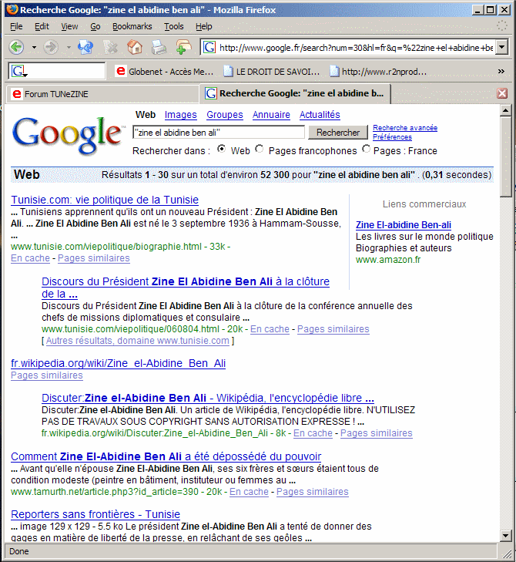This screenshot has height=562, width=516.
Task: Open the Annuaire link
Action: coord(271,115)
